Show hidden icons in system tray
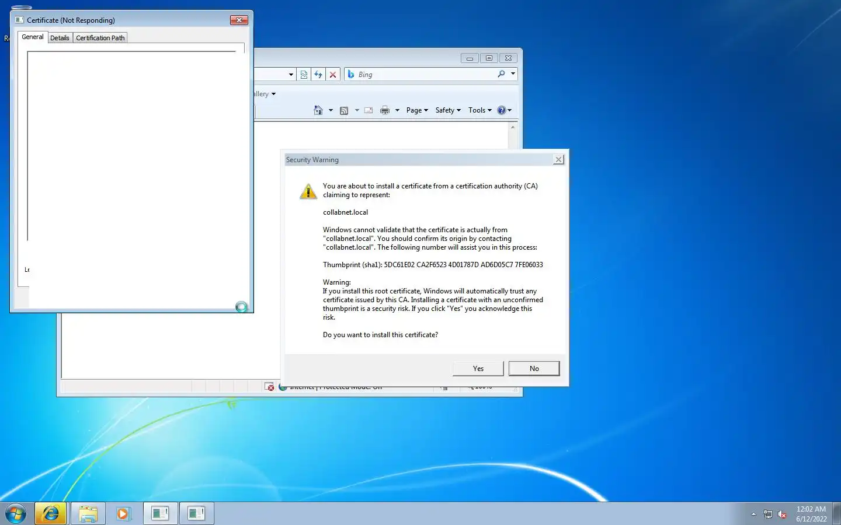The height and width of the screenshot is (525, 841). [x=753, y=514]
